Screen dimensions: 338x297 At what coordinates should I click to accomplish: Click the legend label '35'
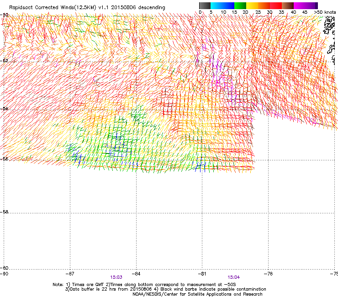click(281, 12)
